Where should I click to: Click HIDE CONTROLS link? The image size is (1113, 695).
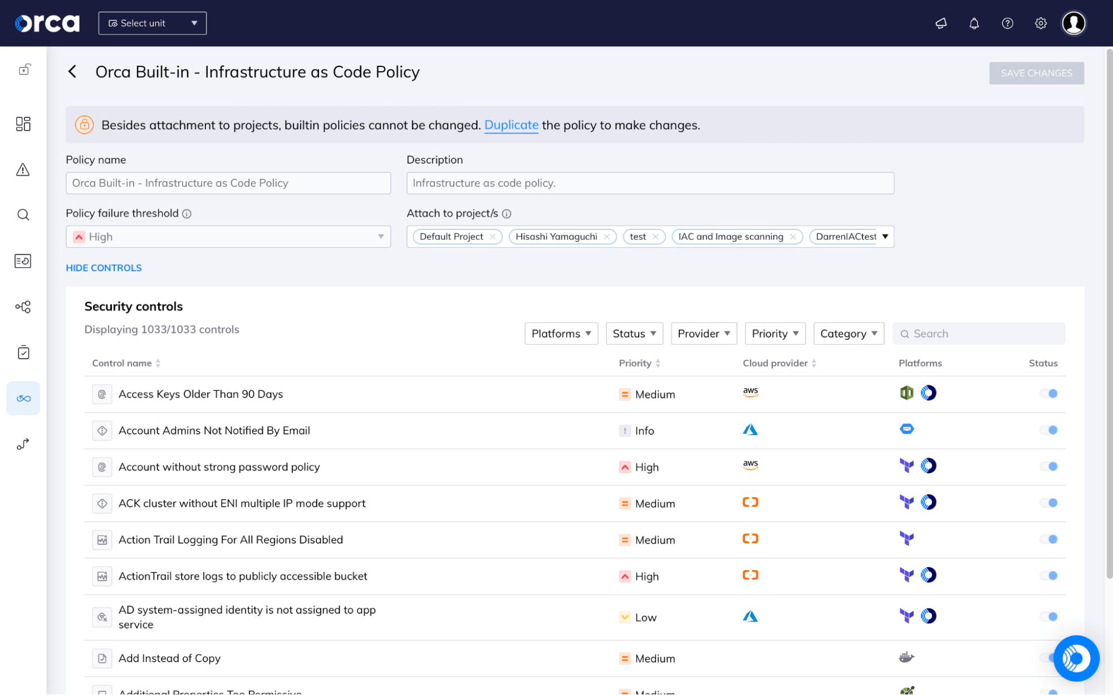click(x=104, y=268)
